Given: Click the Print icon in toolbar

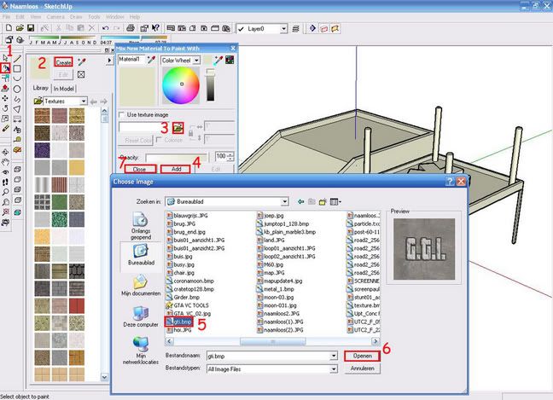Looking at the screenshot, I should click(131, 28).
